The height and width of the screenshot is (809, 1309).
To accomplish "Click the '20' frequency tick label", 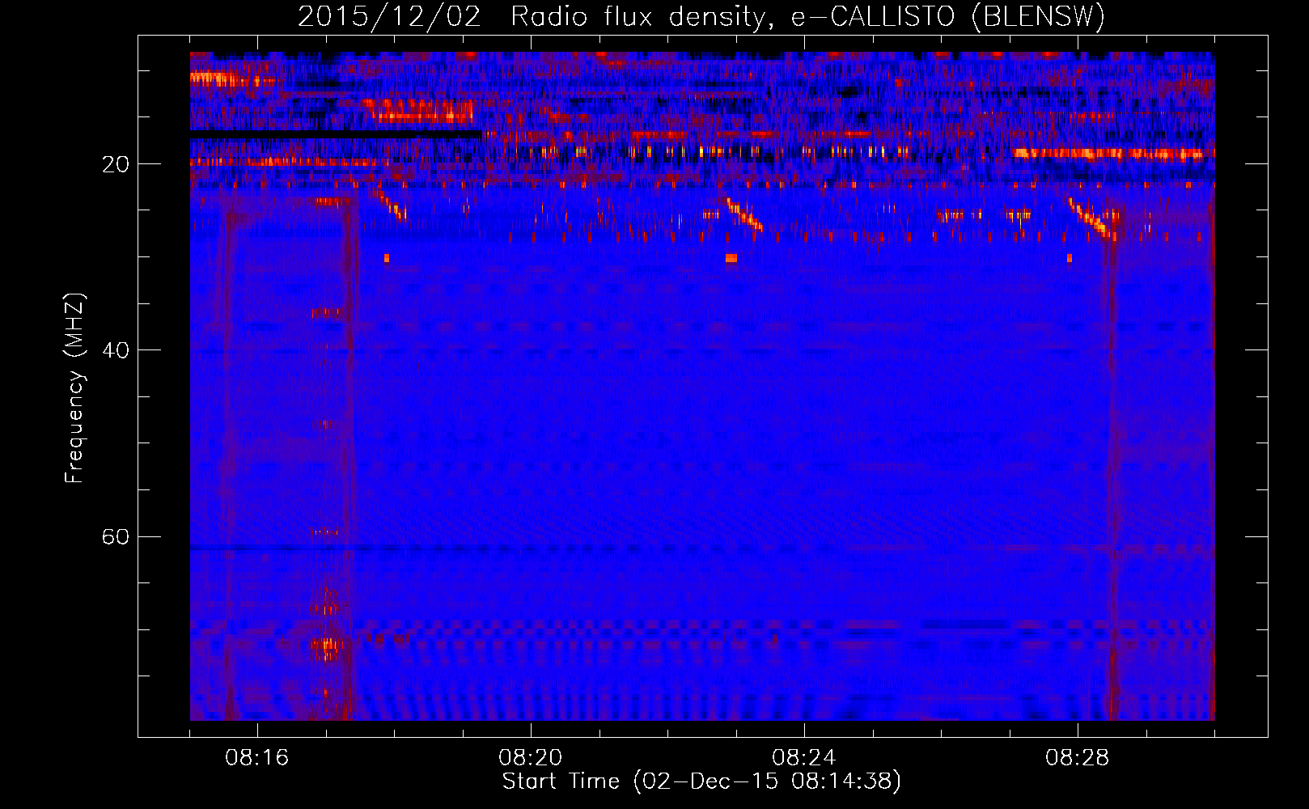I will 116,164.
